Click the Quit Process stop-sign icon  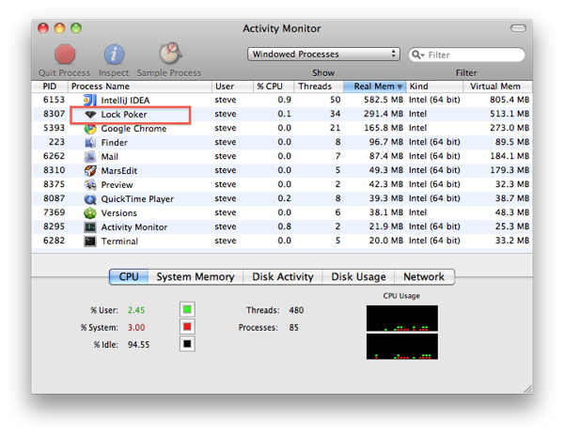coord(65,55)
